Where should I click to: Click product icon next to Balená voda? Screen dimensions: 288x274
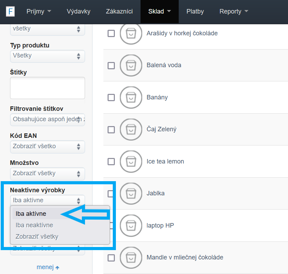pos(131,65)
